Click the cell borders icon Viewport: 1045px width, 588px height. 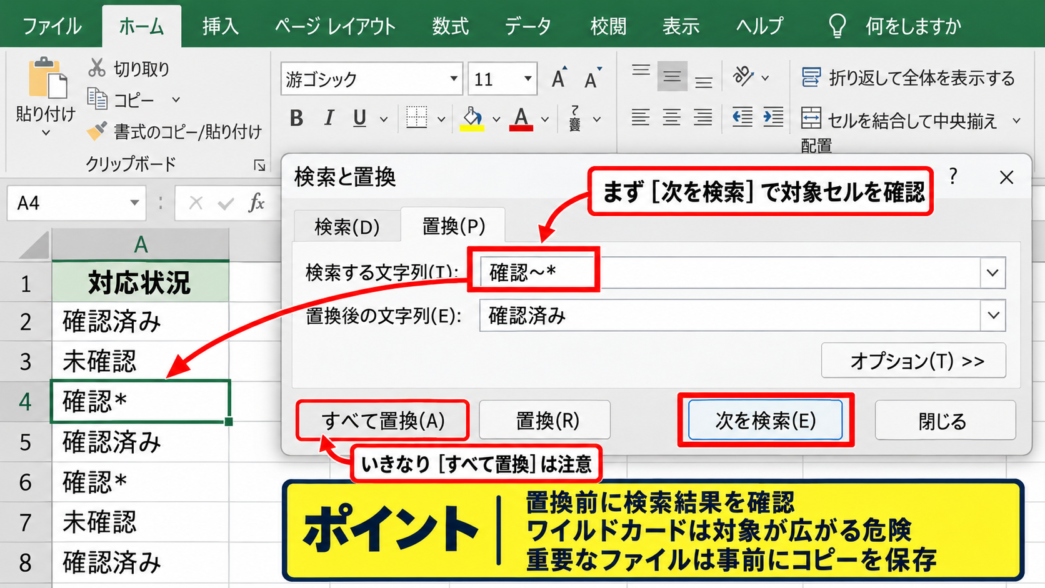417,117
